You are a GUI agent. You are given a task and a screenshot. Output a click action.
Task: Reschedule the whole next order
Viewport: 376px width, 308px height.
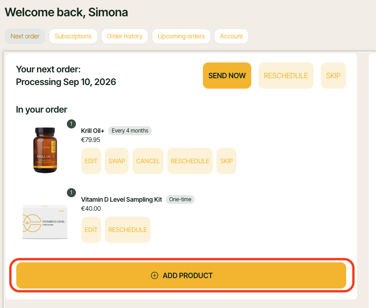pyautogui.click(x=286, y=76)
